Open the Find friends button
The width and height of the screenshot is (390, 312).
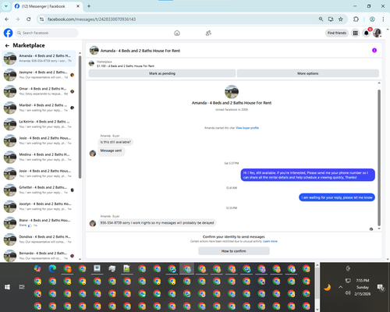(x=337, y=33)
